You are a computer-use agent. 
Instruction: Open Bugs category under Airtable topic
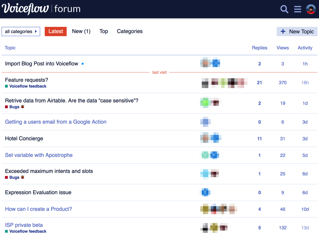(x=15, y=107)
